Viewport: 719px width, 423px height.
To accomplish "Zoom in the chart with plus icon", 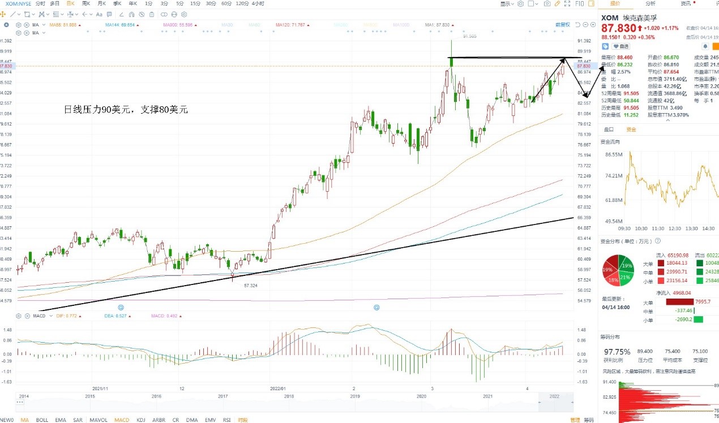I will pyautogui.click(x=593, y=25).
